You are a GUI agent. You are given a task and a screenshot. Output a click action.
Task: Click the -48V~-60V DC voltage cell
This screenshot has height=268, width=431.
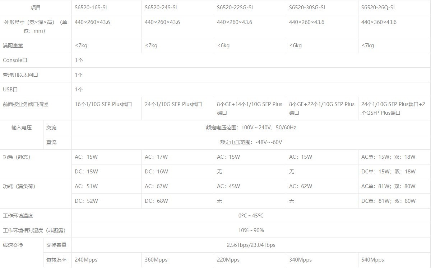[251, 142]
